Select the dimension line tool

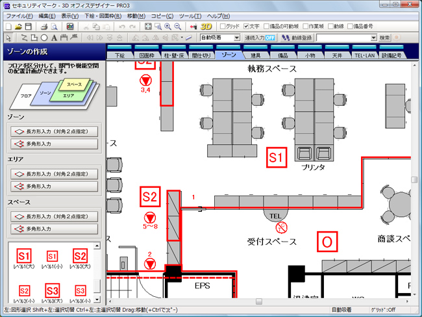pos(64,38)
